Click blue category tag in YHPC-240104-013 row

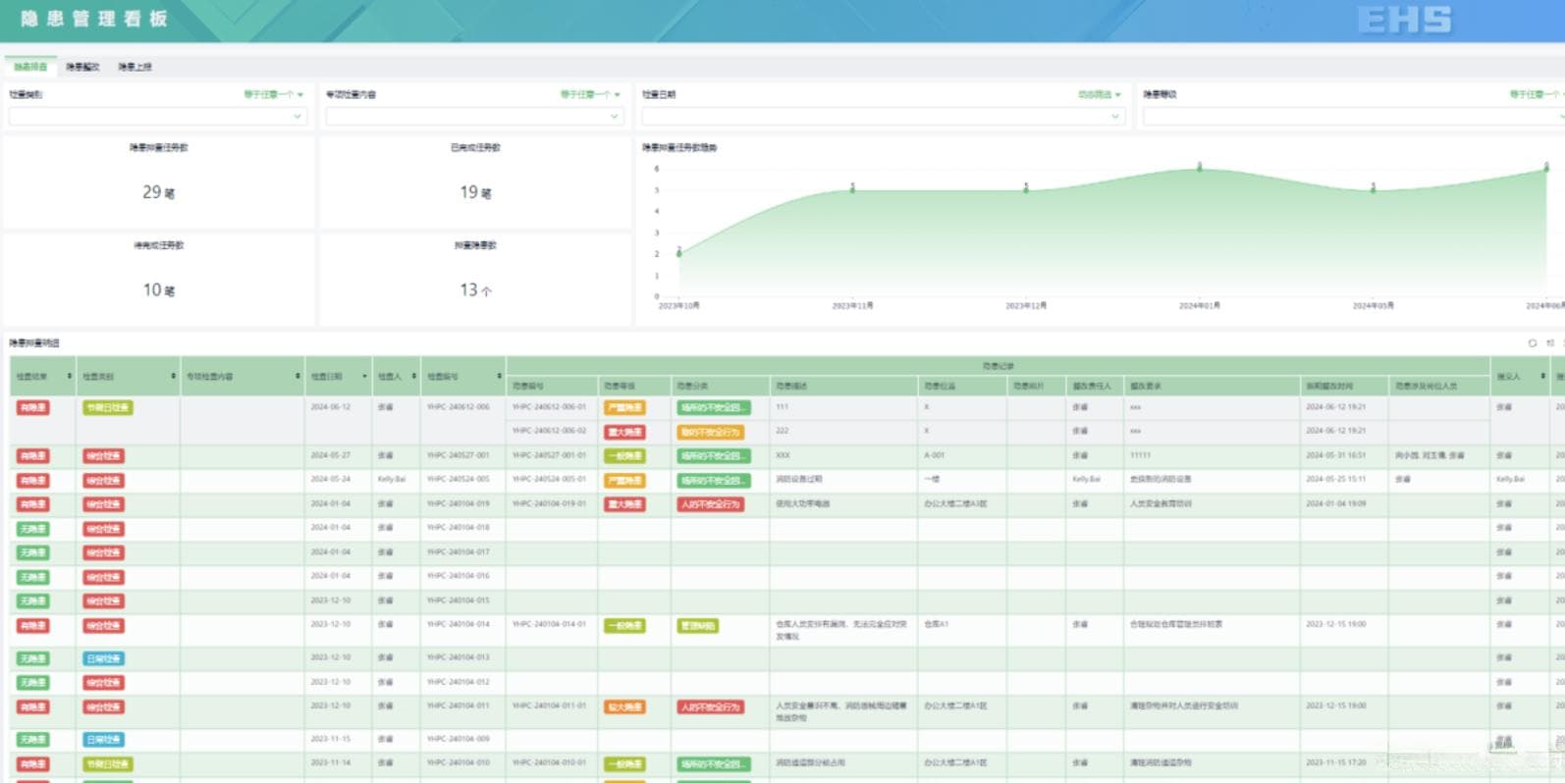coord(104,658)
